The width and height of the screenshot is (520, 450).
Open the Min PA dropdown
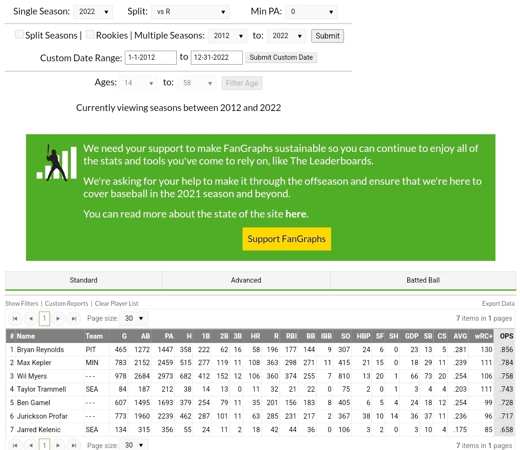(311, 12)
